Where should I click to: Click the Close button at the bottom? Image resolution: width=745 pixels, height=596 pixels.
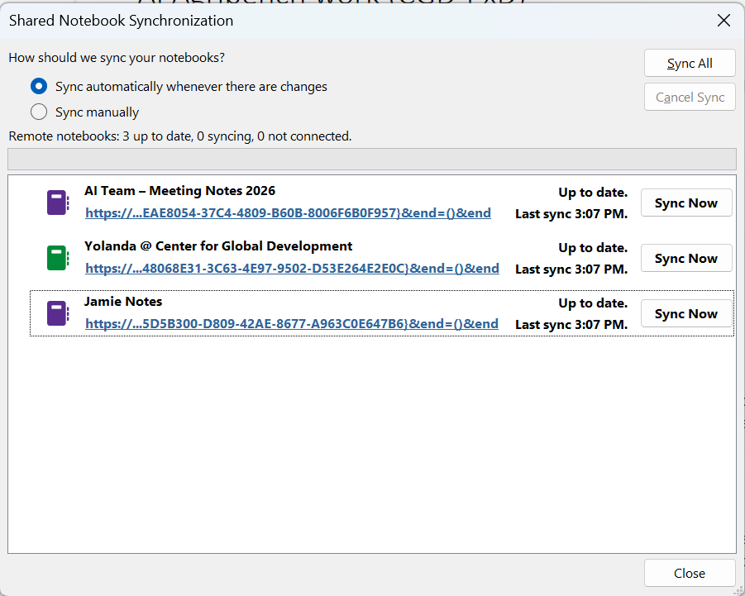tap(690, 573)
